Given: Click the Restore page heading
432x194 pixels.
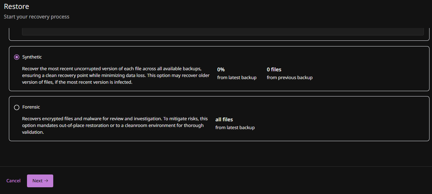Looking at the screenshot, I should 16,6.
